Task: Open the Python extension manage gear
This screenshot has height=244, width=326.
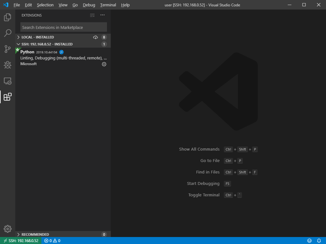Action: click(x=104, y=64)
